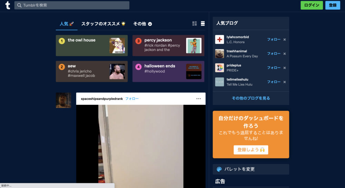The image size is (345, 188).
Task: Click the percy jackson artwork thumbnail
Action: tap(194, 46)
